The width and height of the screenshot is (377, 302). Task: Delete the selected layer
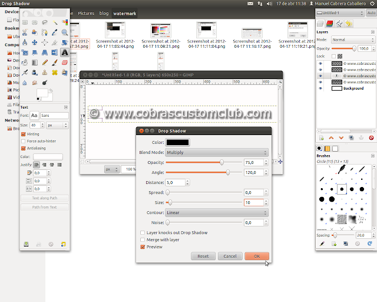371,138
